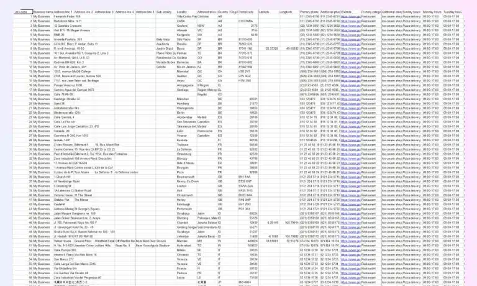
Task: Click address cell 'Avenida Paulista, 358'
Action: (68, 39)
